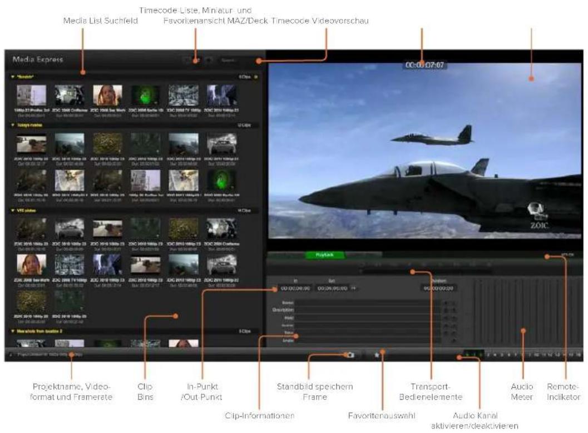Select the lightning clip in VFX plates
588x433 pixels.
click(107, 265)
